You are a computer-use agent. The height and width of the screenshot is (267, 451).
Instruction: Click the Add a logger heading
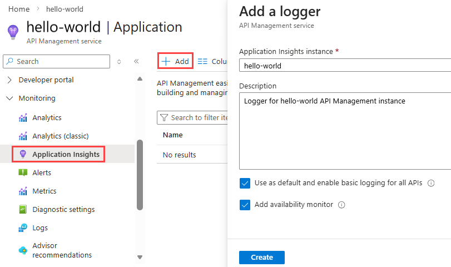[x=280, y=12]
